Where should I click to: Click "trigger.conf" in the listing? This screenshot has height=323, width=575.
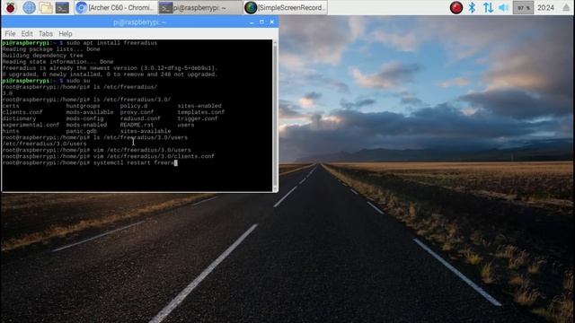[x=198, y=118]
